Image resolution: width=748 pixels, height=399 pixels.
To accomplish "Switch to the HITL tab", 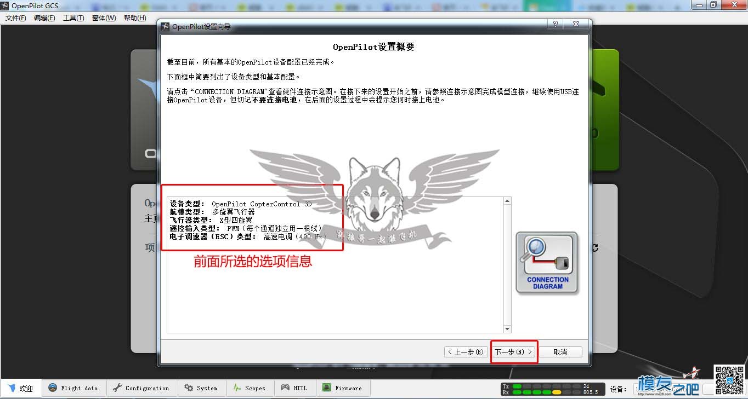I will click(x=294, y=388).
